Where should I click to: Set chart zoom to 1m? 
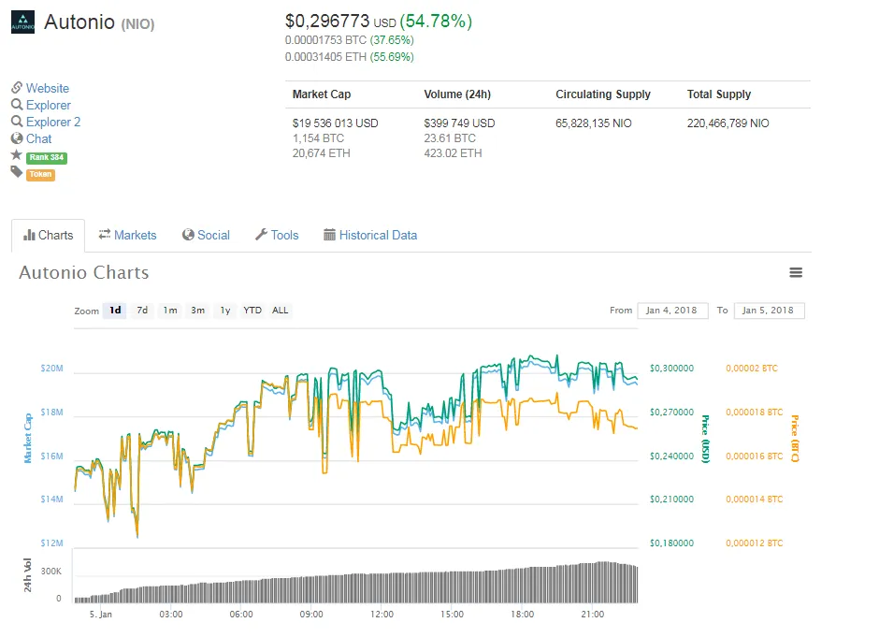tap(170, 311)
